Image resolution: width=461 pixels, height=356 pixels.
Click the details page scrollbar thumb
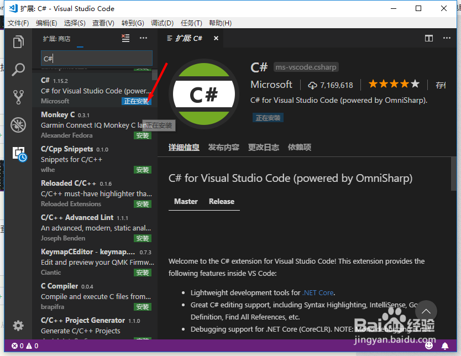pyautogui.click(x=453, y=174)
